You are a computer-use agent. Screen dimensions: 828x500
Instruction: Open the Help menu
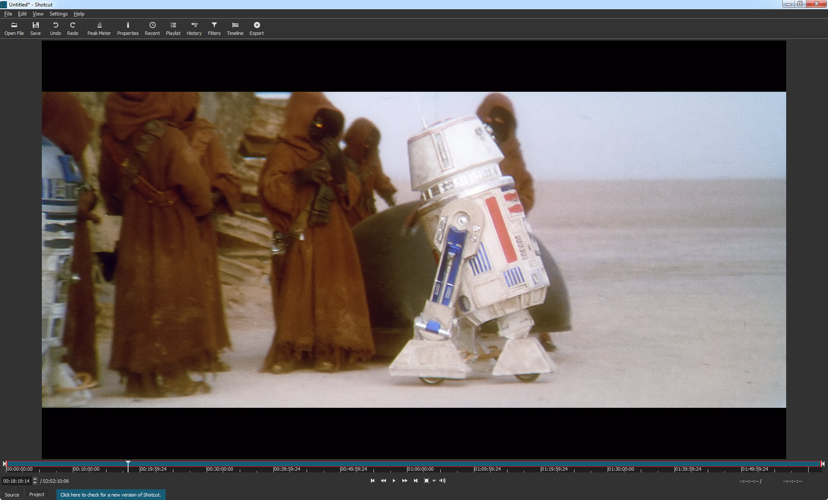coord(79,14)
